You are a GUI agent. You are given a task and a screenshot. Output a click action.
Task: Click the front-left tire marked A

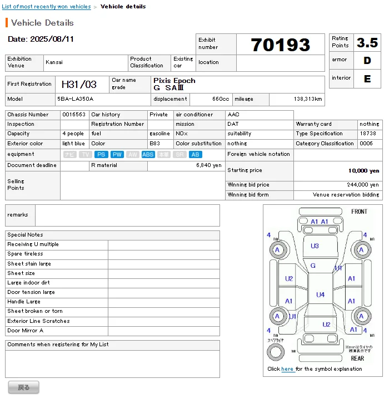point(277,250)
